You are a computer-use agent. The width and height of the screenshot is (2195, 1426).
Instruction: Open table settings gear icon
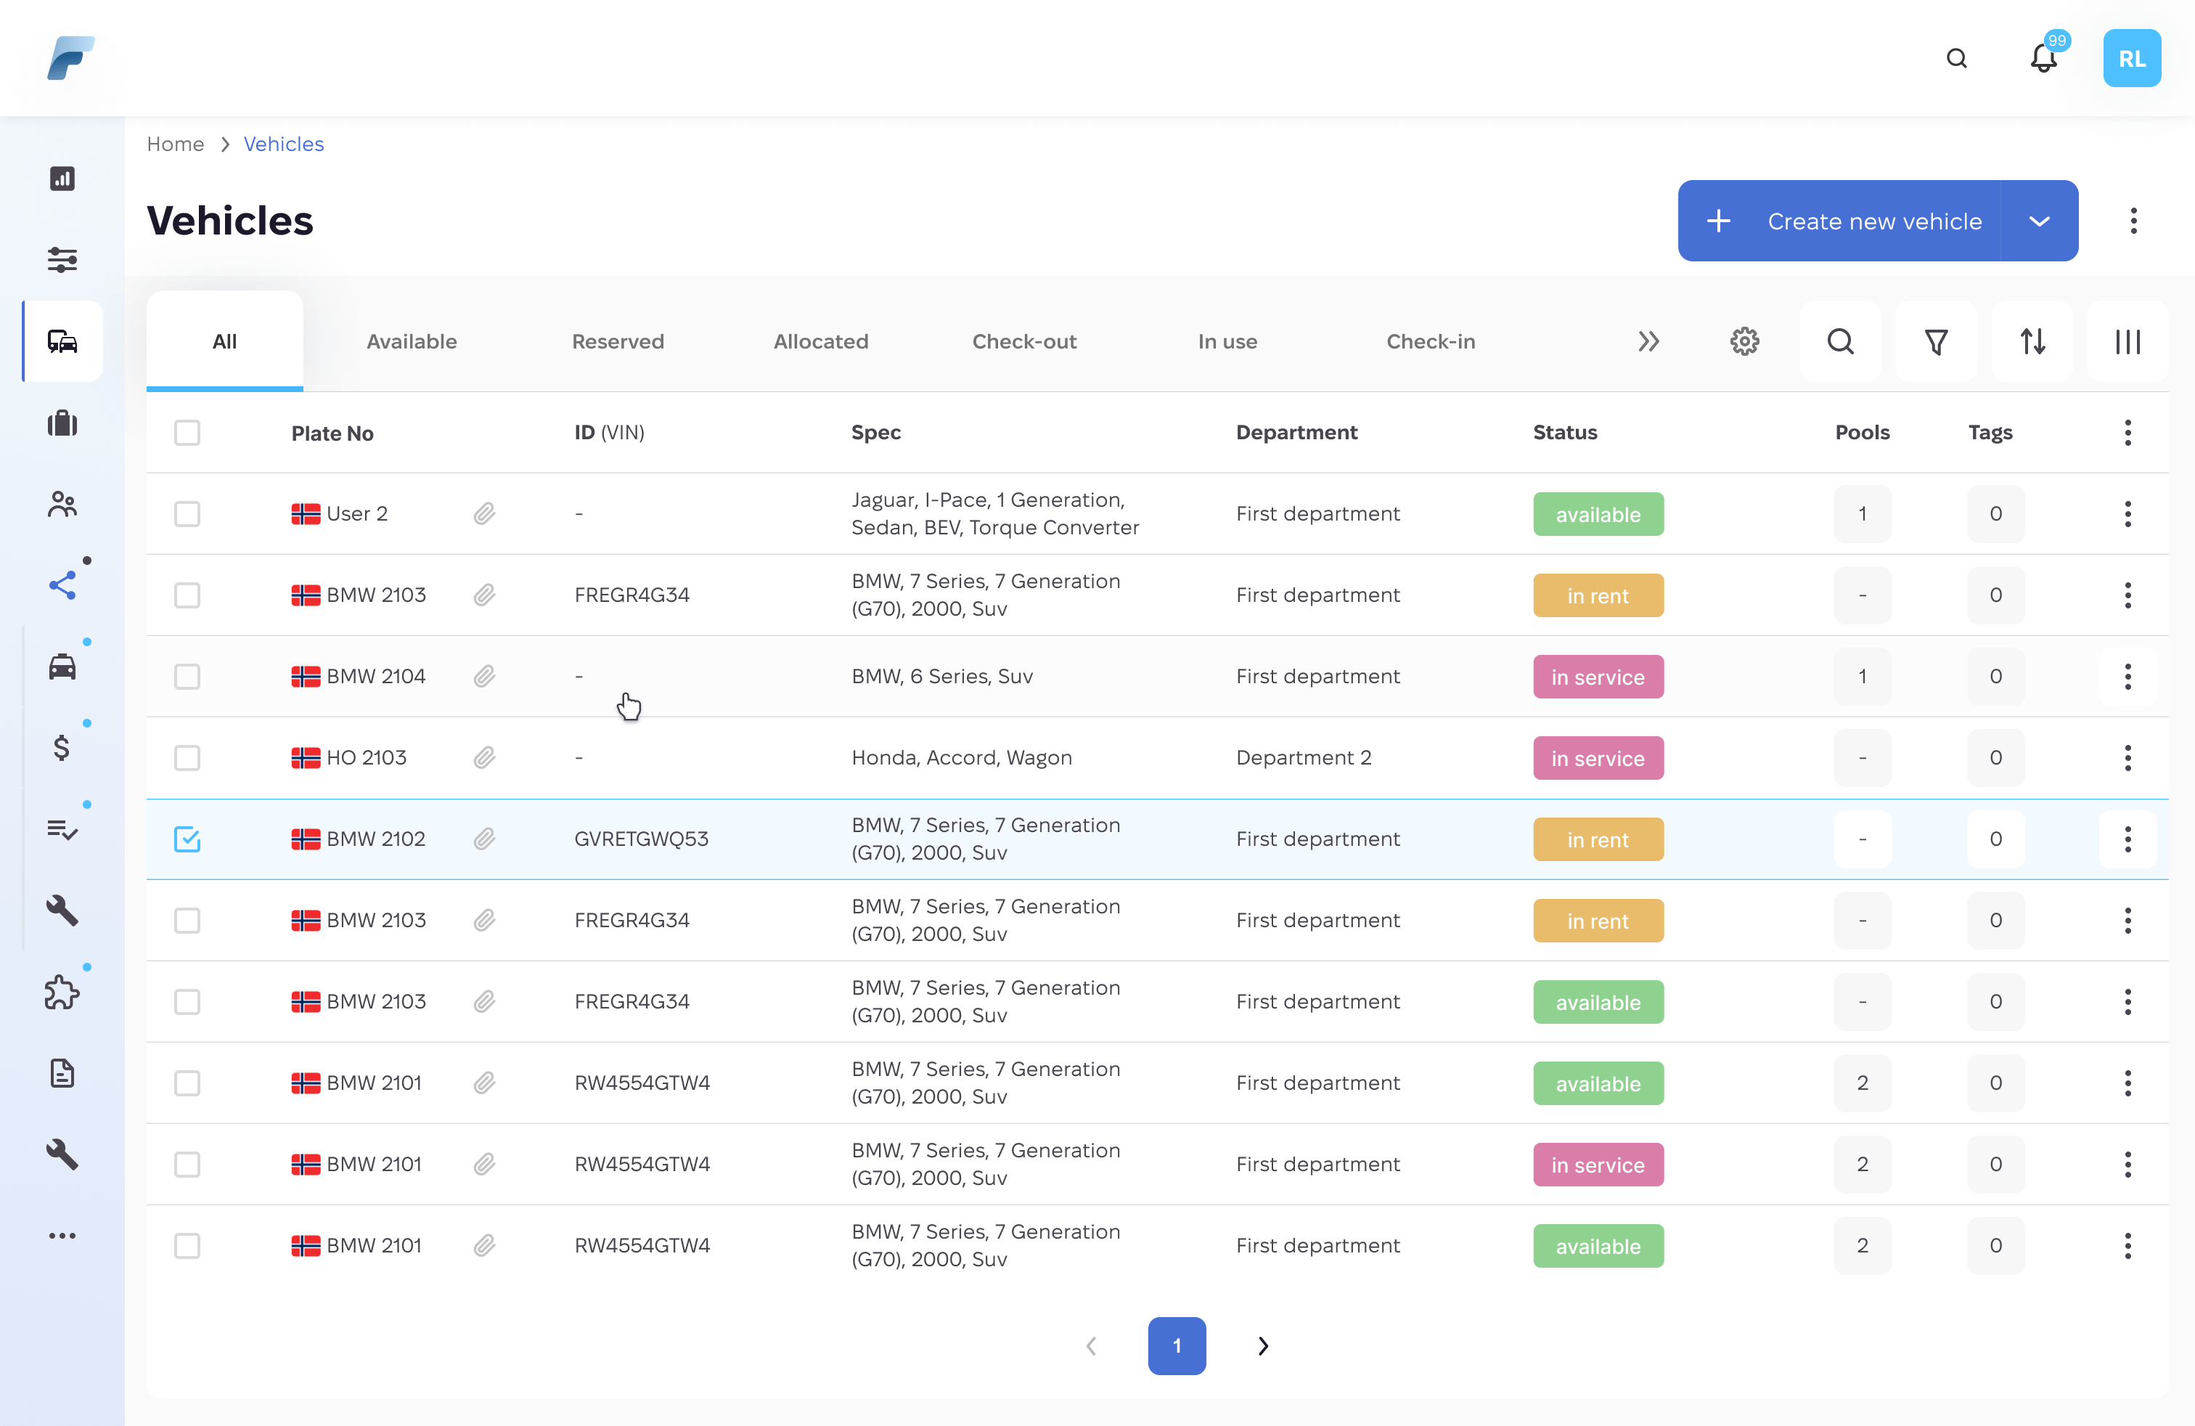1744,341
